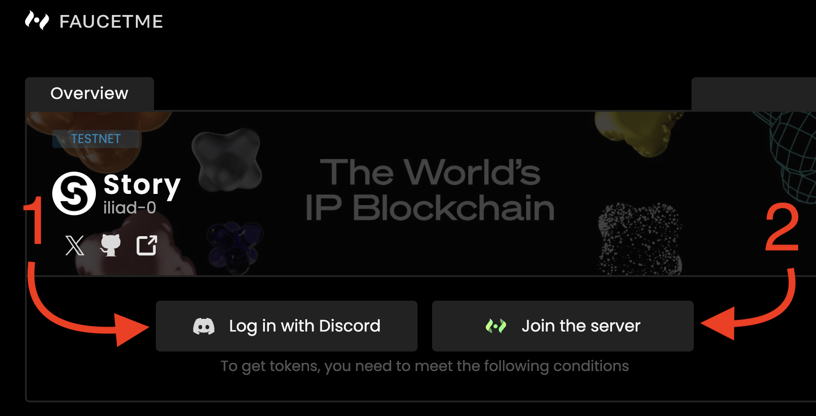The image size is (816, 416).
Task: Click the conditions text below the buttons
Action: [x=425, y=366]
